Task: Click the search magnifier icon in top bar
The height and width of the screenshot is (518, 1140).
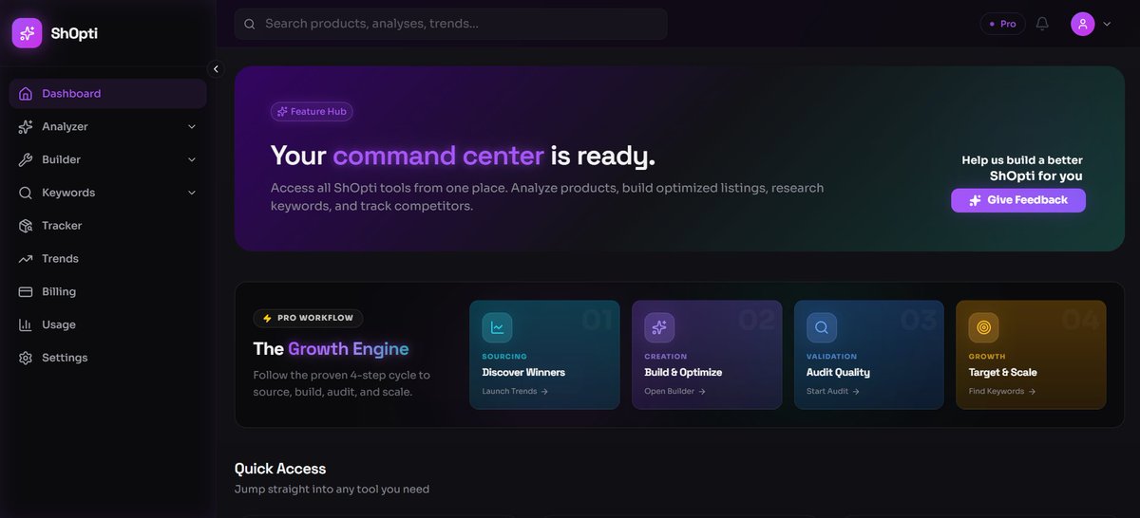Action: [250, 24]
